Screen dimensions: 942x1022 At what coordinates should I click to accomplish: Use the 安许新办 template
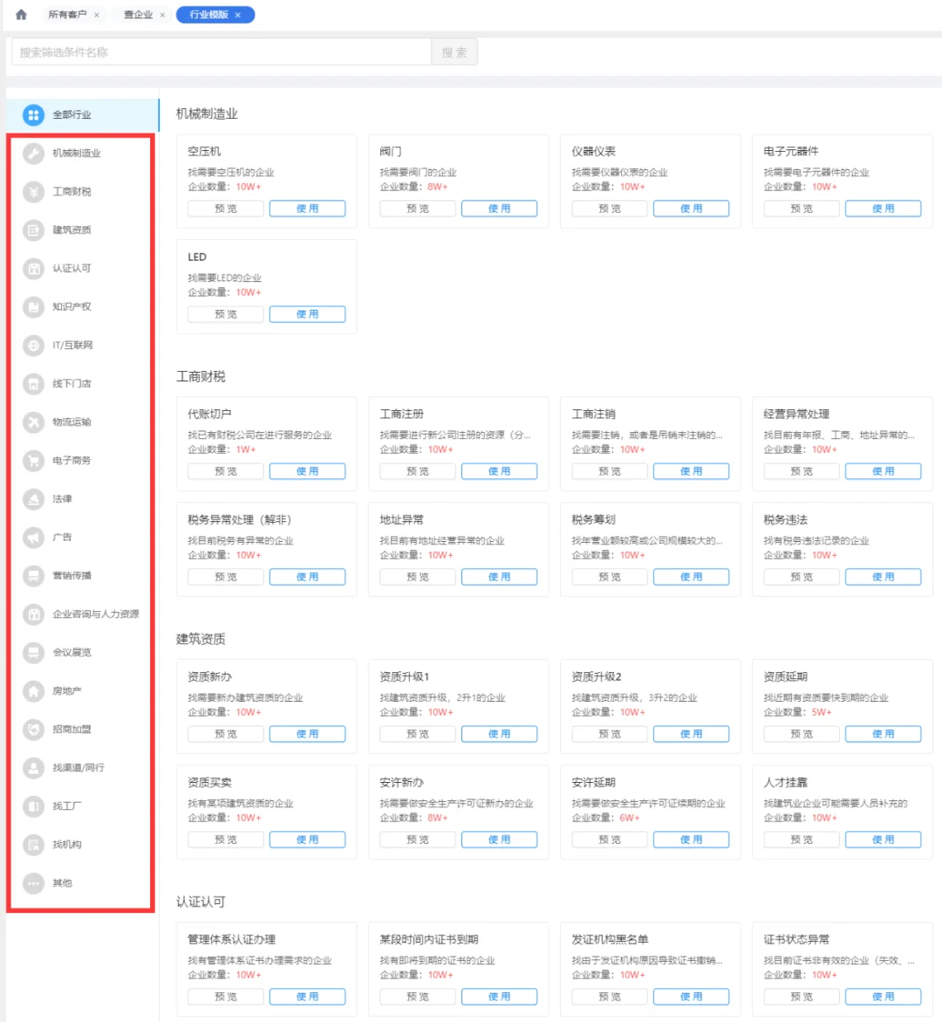point(499,840)
